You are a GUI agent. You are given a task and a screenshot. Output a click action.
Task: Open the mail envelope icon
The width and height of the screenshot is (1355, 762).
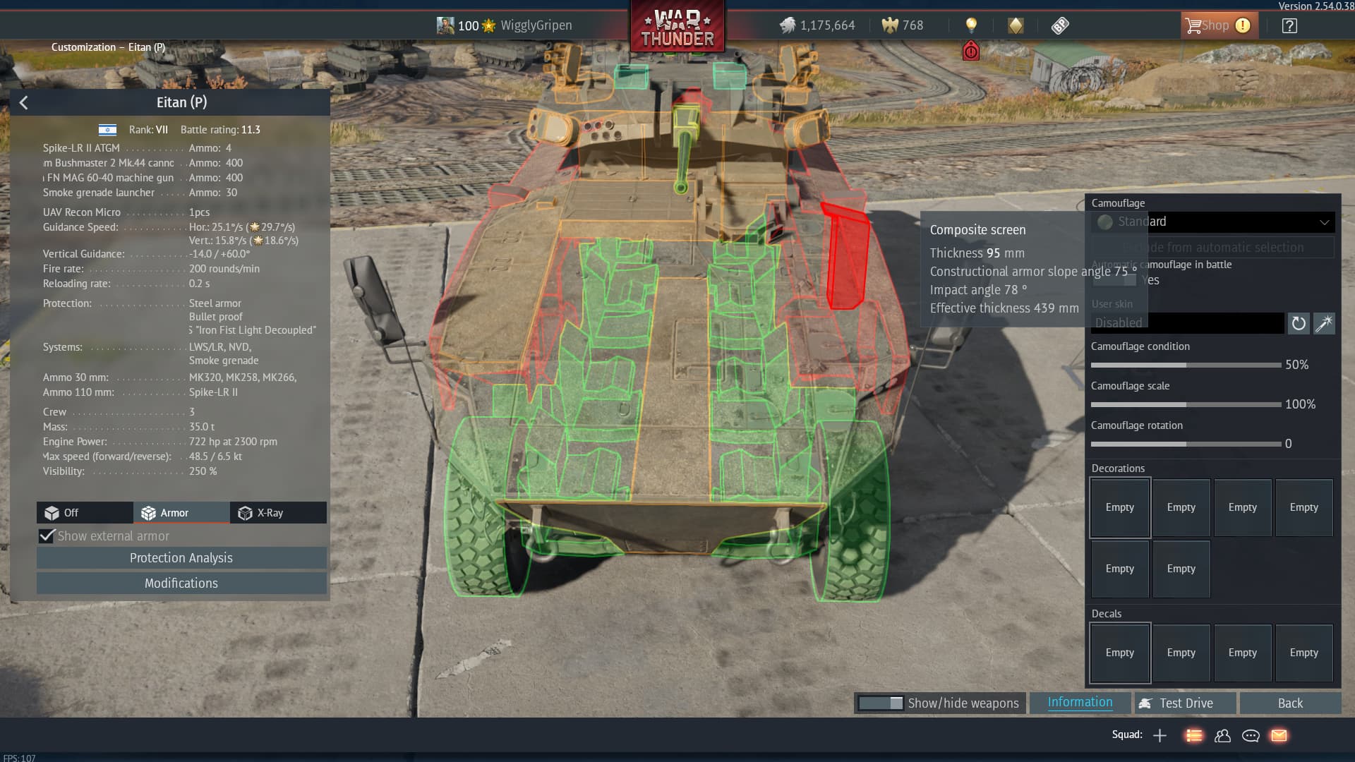click(x=1279, y=736)
